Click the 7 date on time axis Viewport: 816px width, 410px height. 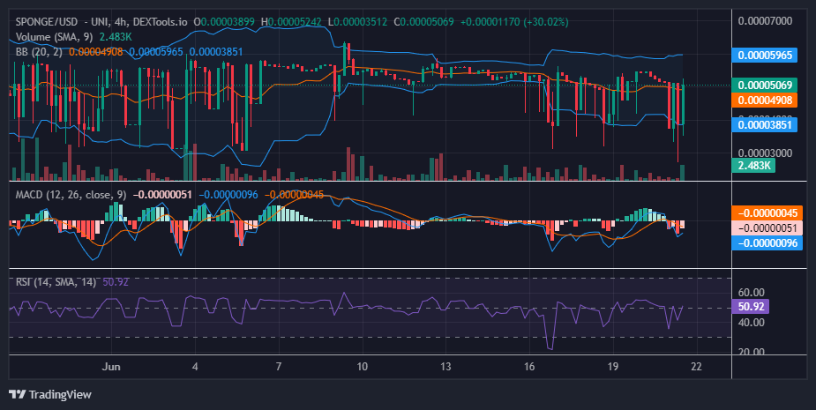pyautogui.click(x=279, y=366)
